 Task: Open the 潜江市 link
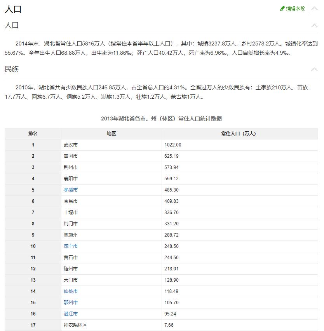tap(71, 314)
